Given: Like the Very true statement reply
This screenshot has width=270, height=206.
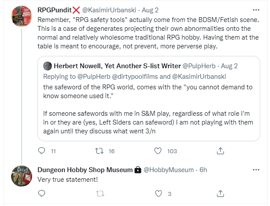Looking at the screenshot, I should [159, 193].
